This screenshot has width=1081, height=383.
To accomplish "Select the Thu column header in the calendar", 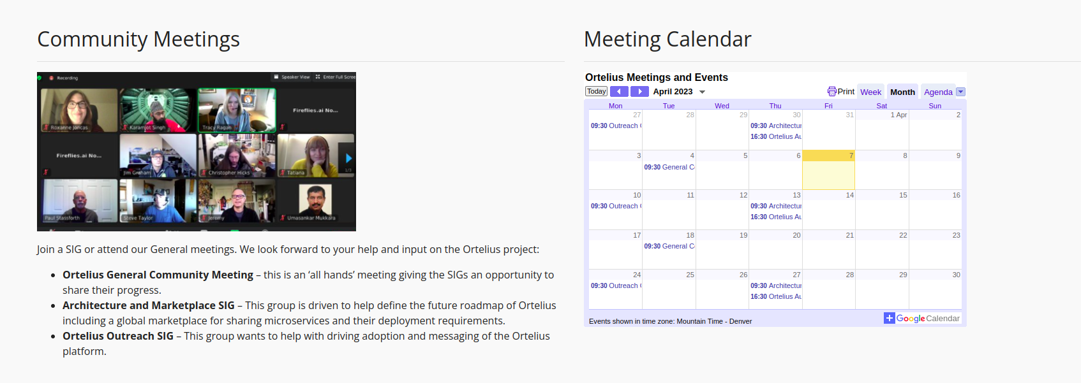I will pos(775,105).
